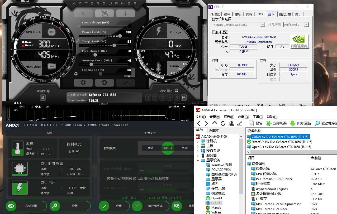Open the Perf Level 0 dropdown

click(x=306, y=25)
